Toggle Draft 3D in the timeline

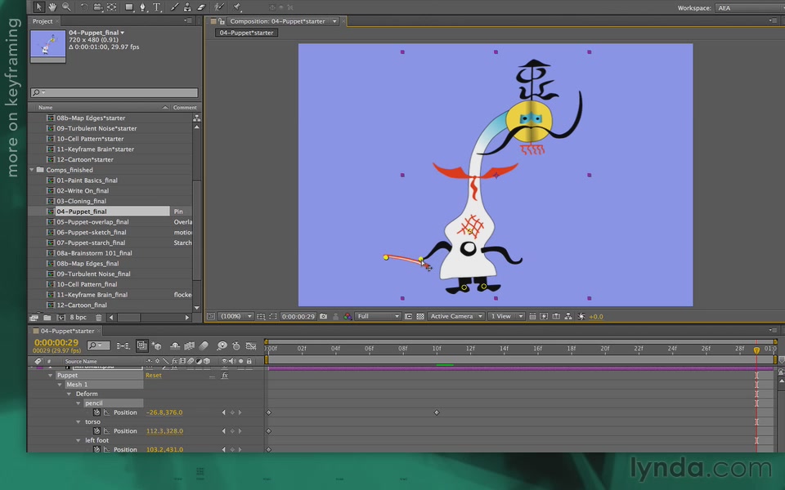(x=157, y=345)
